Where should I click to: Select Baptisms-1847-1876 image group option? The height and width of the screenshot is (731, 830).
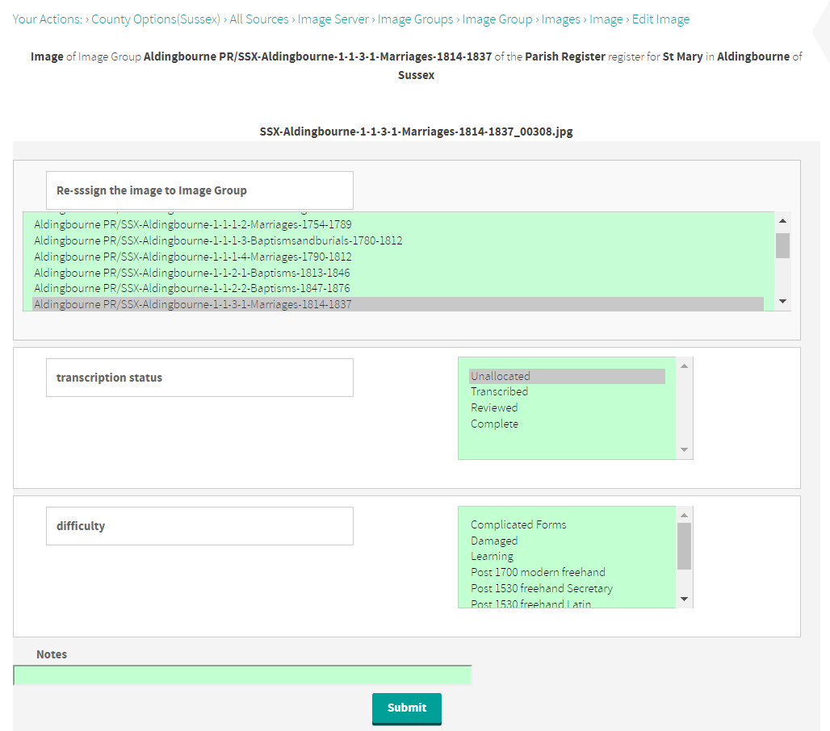[x=192, y=288]
